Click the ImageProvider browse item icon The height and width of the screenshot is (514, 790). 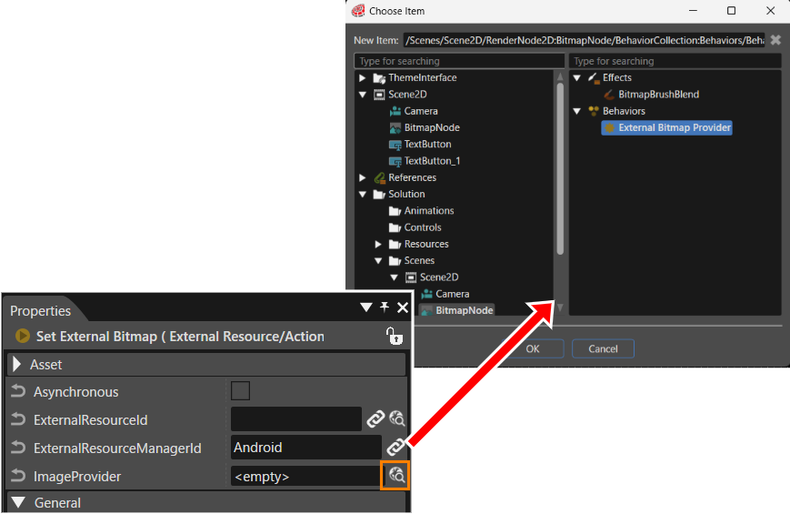[396, 475]
